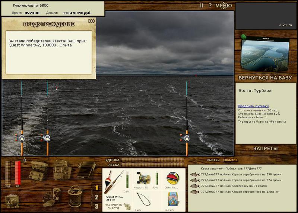
Task: Click the rod wear green bar 78%
Action: click(x=127, y=179)
